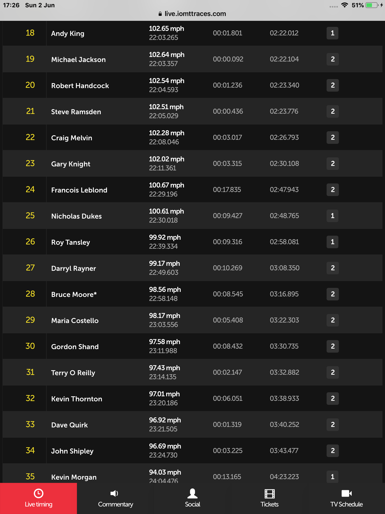Select Bruce Moore* in position 28

[74, 294]
